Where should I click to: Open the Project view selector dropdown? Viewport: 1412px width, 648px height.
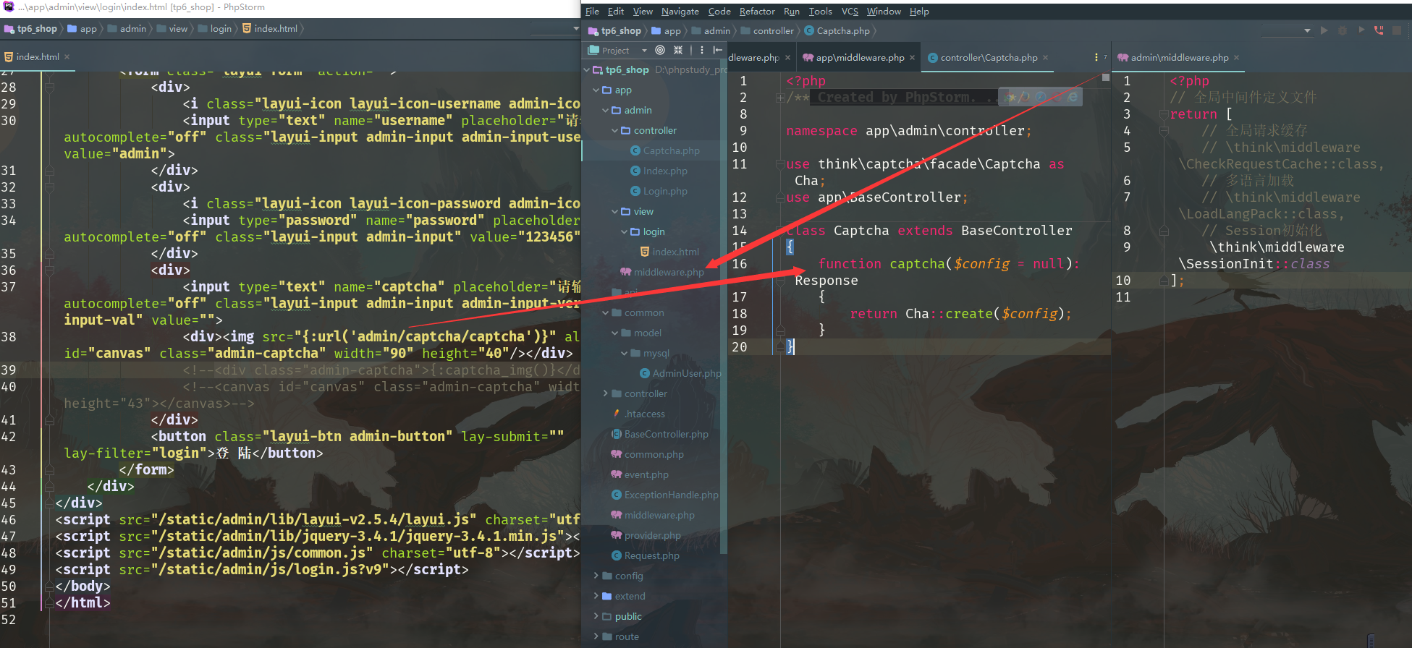(x=644, y=51)
